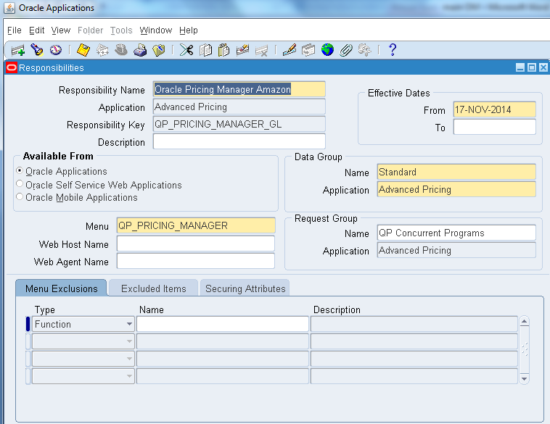Open the Function type dropdown in first row

[129, 325]
